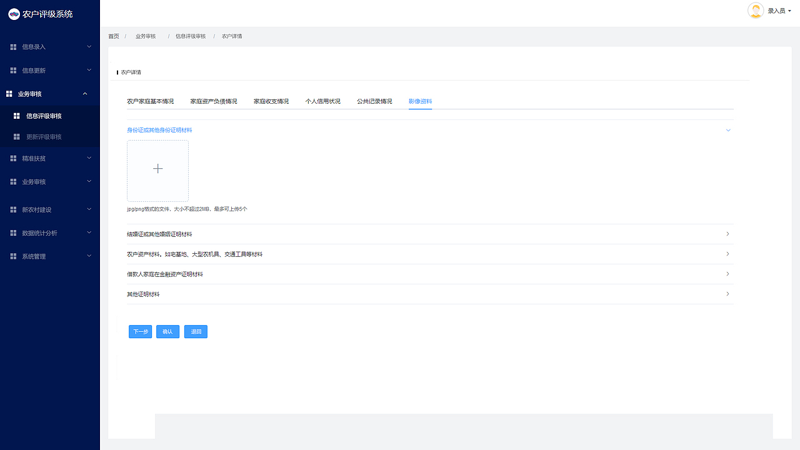This screenshot has height=450, width=800.
Task: Switch to the 个人信用状况 tab
Action: pyautogui.click(x=323, y=101)
